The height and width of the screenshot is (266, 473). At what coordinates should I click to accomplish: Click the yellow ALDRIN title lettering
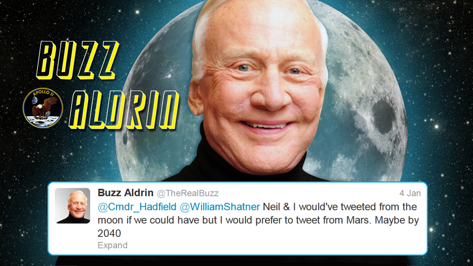pyautogui.click(x=124, y=110)
